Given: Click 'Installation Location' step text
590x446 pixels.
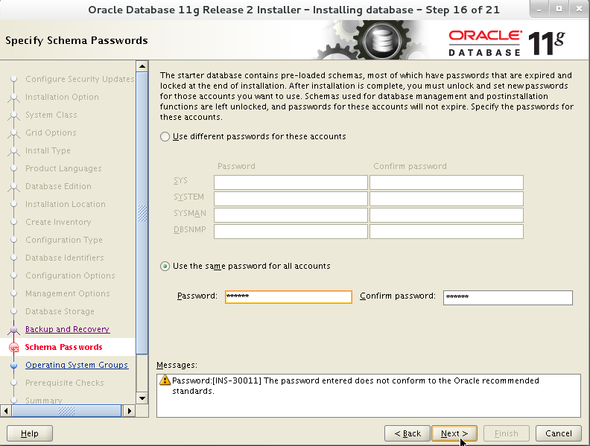Looking at the screenshot, I should click(66, 204).
